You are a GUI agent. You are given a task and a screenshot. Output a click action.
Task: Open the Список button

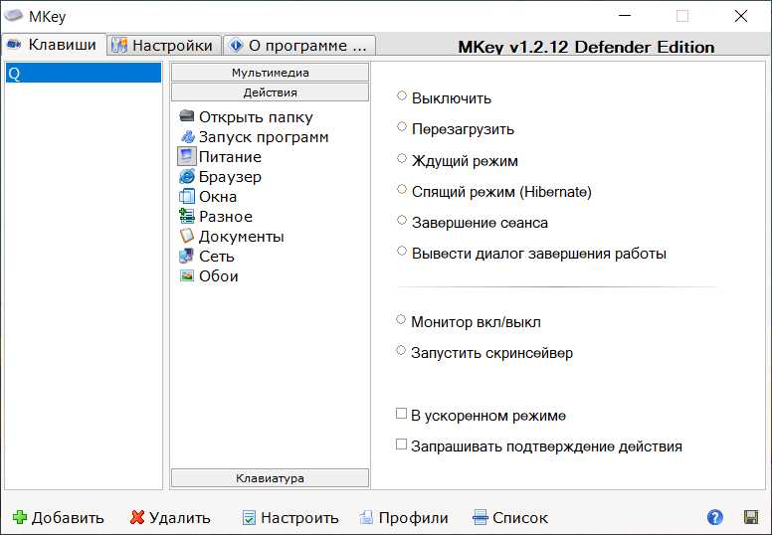coord(510,518)
